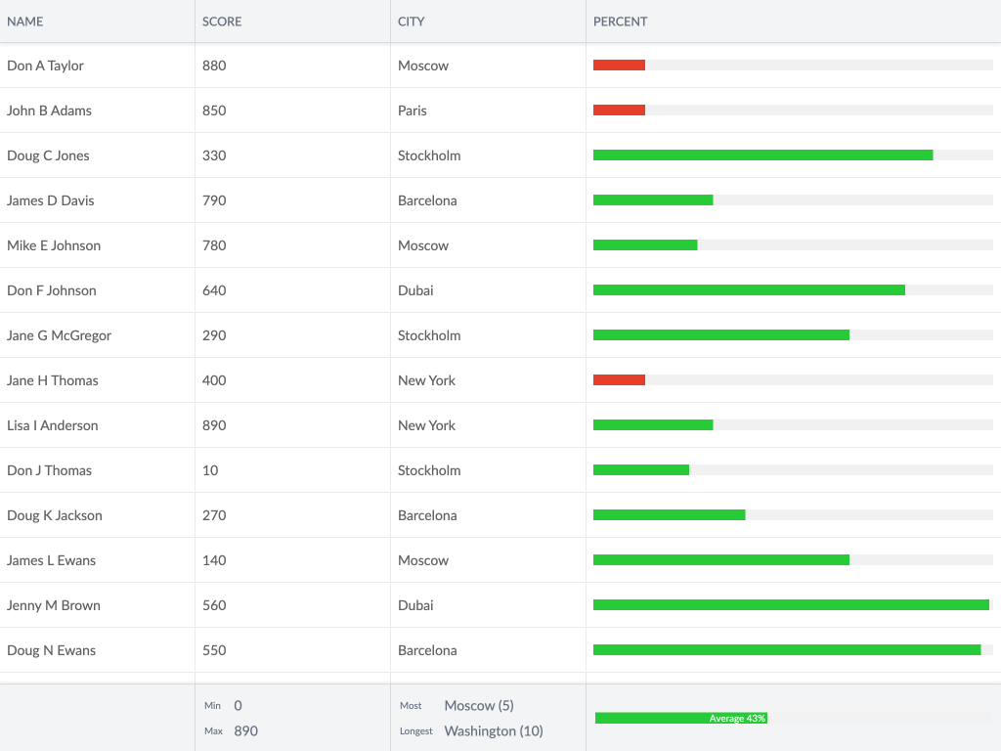Screen dimensions: 1001x751
Task: Sort by the SCORE column header
Action: coord(292,22)
